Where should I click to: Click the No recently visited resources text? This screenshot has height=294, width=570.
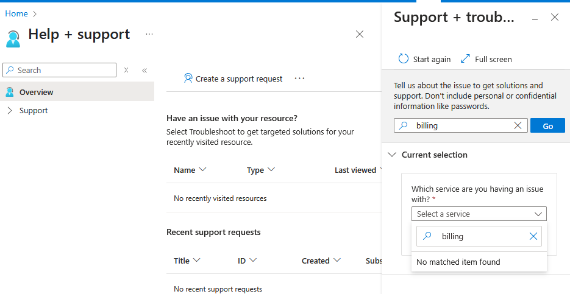tap(220, 198)
